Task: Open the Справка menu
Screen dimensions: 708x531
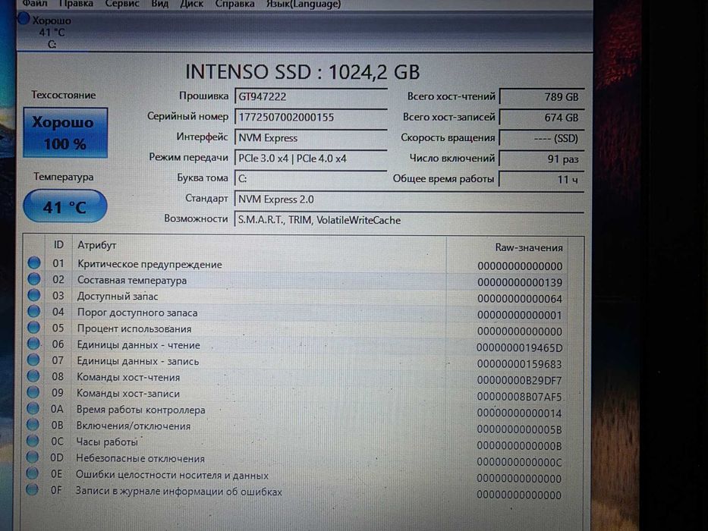Action: (234, 4)
